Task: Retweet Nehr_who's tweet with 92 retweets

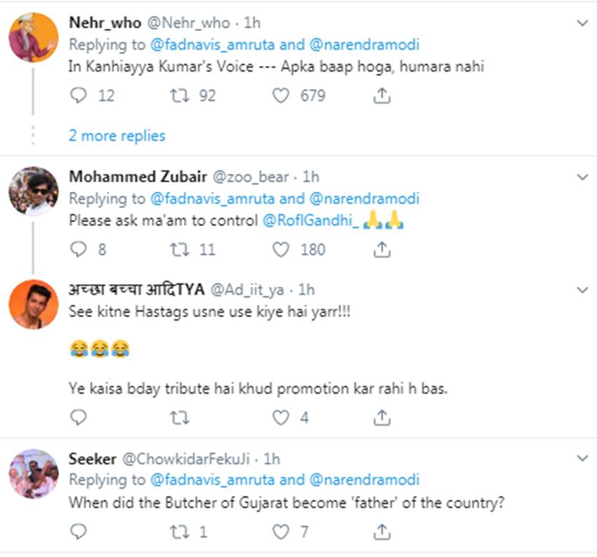Action: (179, 95)
